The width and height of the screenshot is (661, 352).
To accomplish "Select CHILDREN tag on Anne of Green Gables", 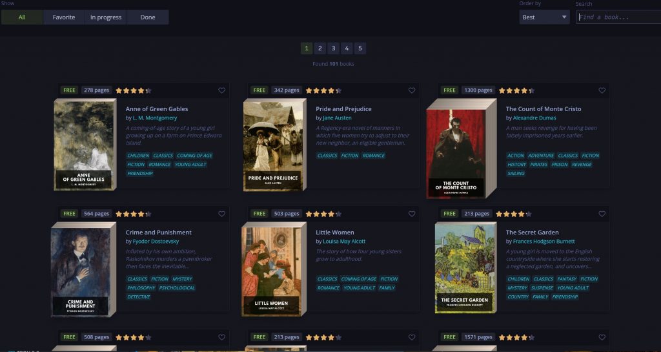I will [138, 156].
